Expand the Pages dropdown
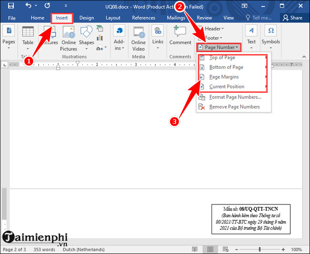The image size is (310, 254). click(x=9, y=37)
